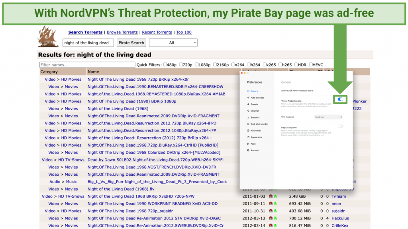Open the Account section

coord(255,150)
